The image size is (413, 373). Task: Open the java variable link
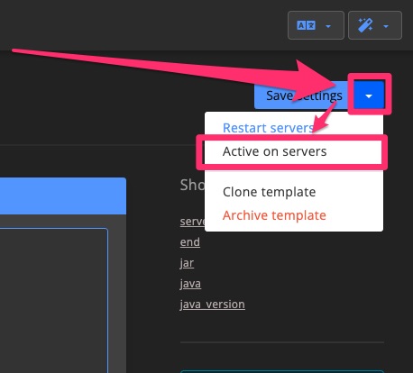[x=190, y=284]
